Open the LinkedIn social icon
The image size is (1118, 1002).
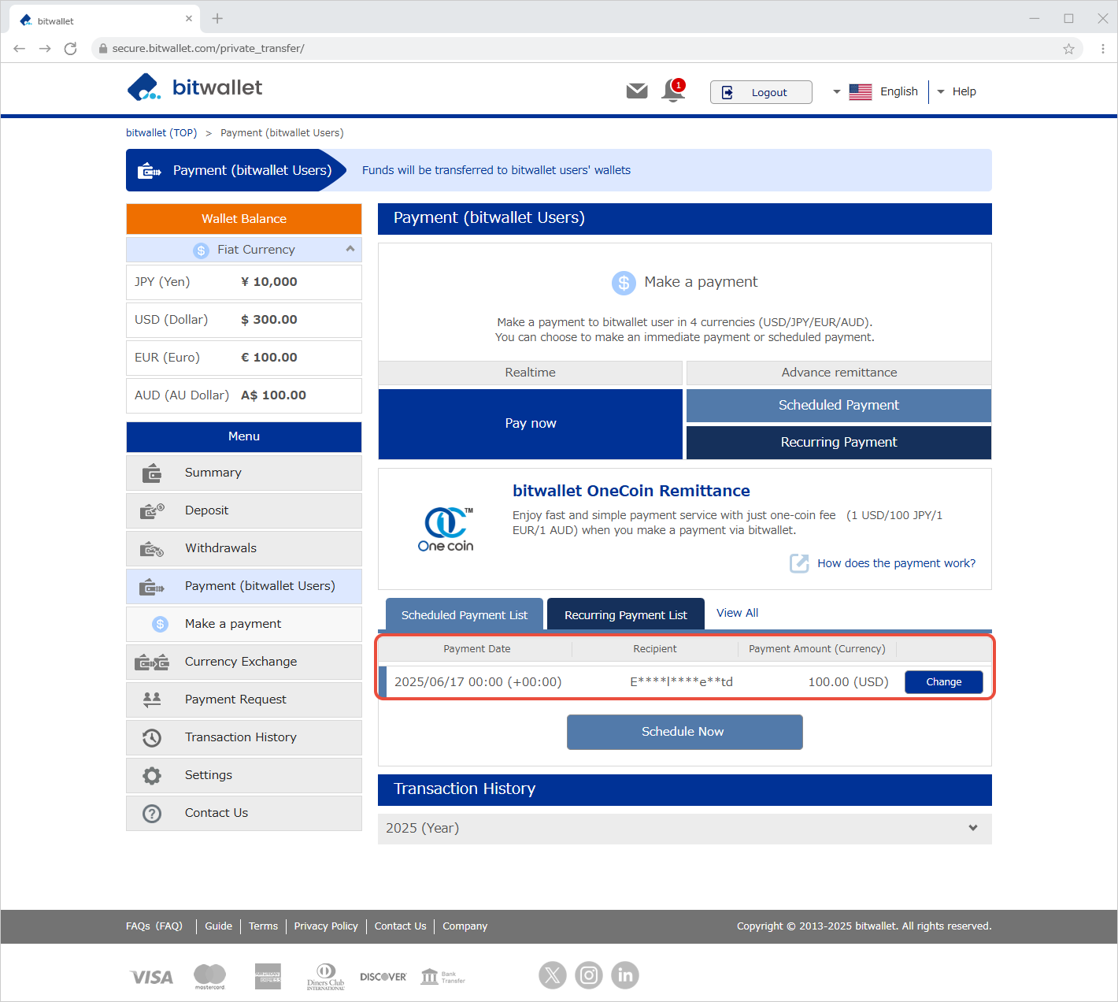pyautogui.click(x=625, y=975)
